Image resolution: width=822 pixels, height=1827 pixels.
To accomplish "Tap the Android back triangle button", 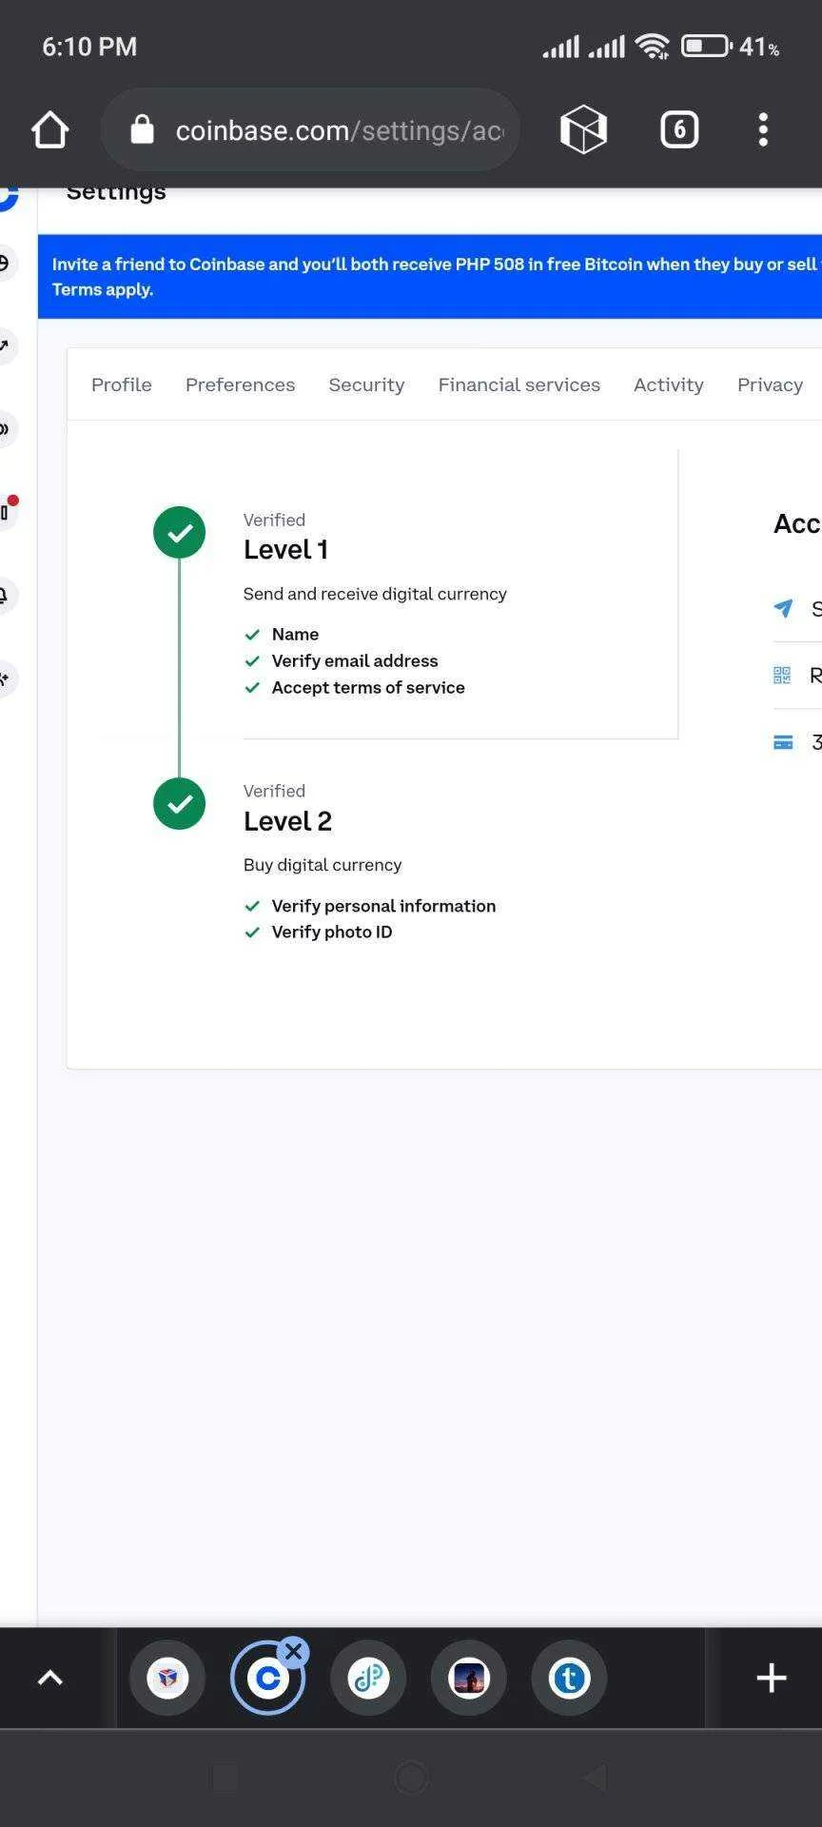I will [596, 1777].
